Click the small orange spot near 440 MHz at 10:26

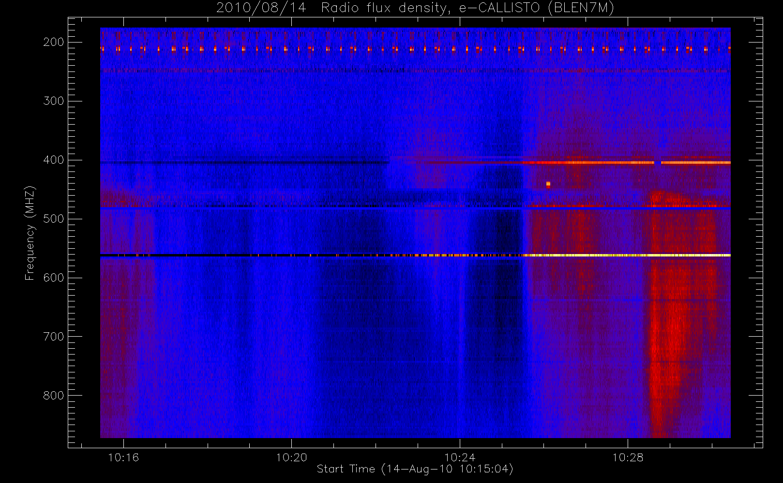point(548,184)
